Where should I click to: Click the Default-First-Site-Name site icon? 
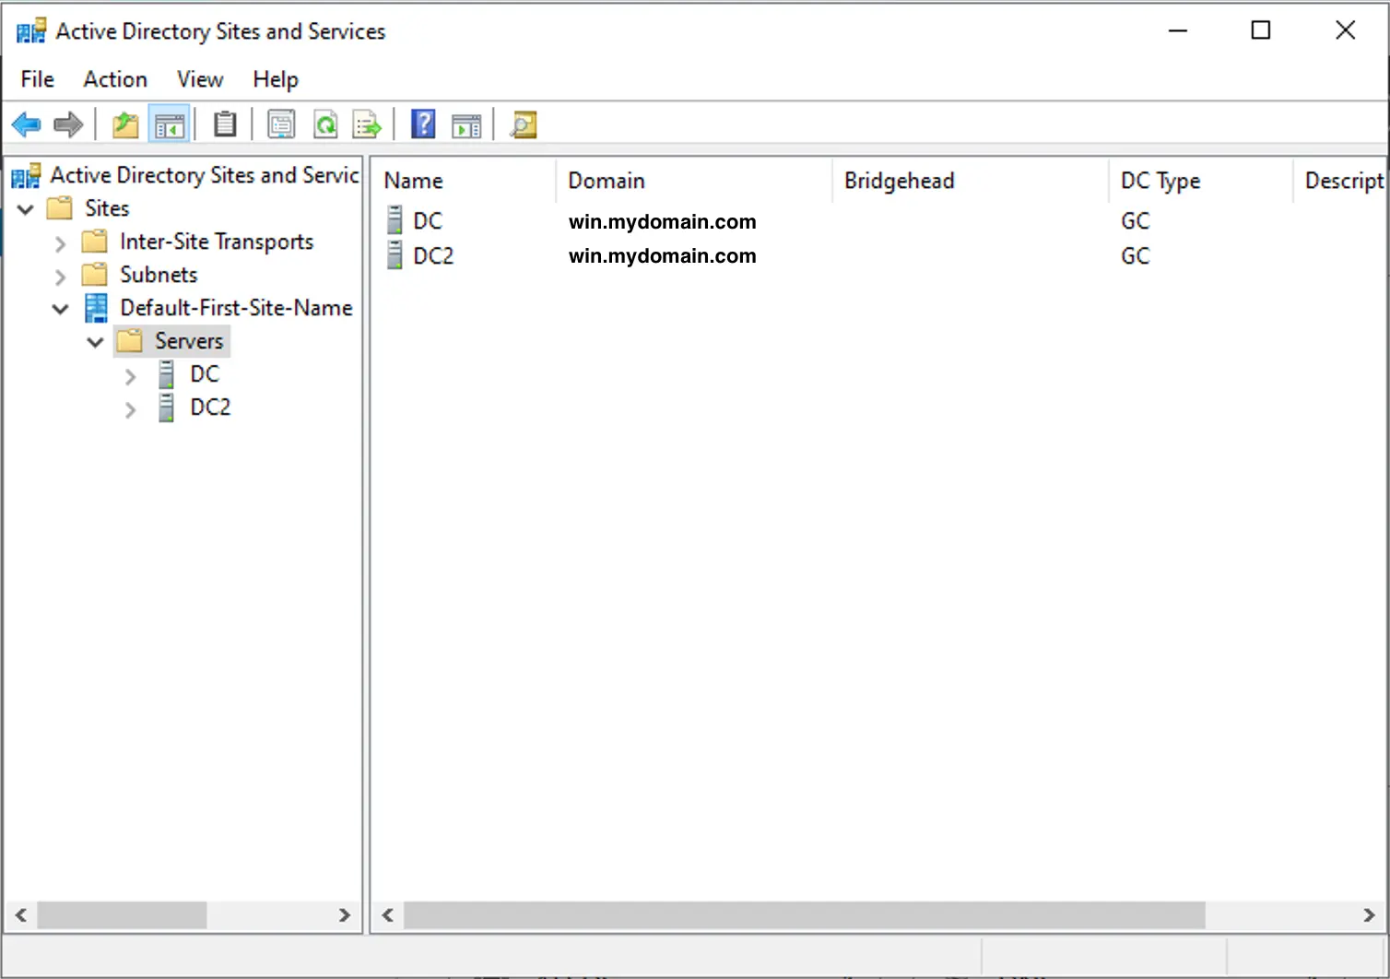click(96, 308)
